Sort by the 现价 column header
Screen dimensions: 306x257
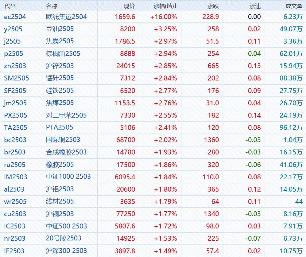(129, 6)
